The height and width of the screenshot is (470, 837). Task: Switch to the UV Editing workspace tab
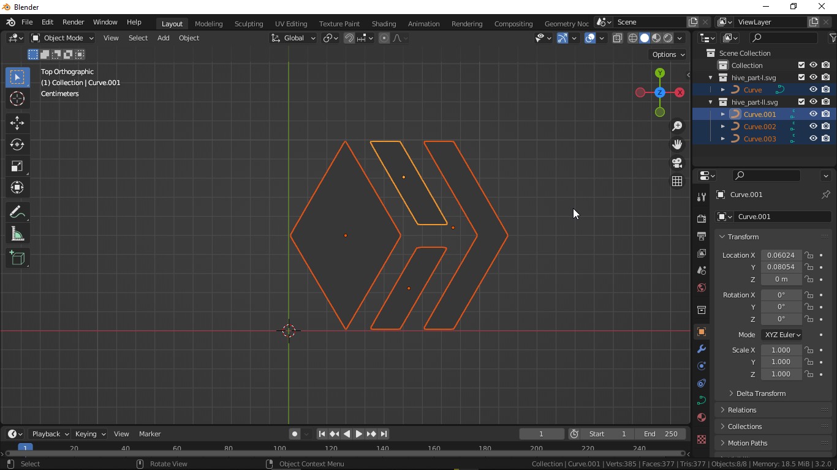tap(291, 23)
